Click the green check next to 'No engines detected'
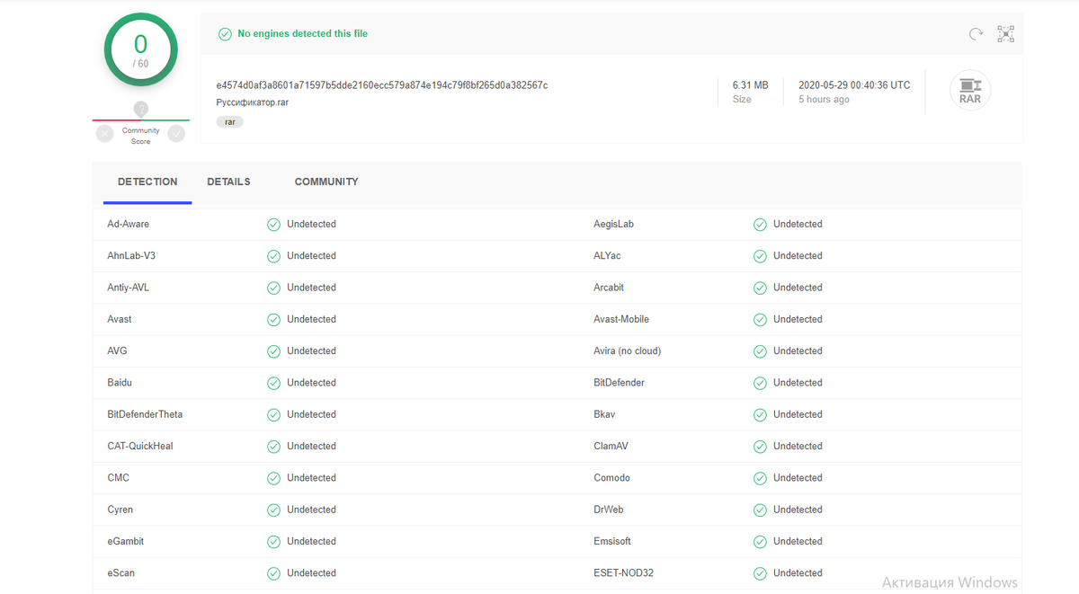 pos(225,34)
